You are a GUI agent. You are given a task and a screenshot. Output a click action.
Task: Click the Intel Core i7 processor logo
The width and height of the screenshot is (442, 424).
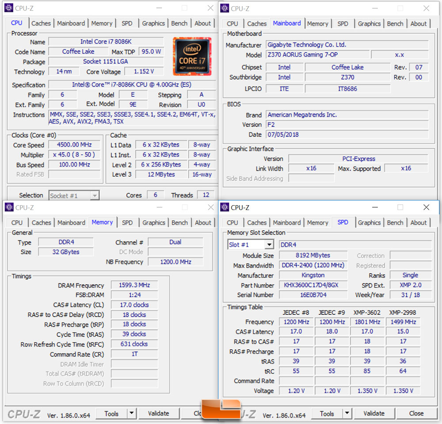coord(192,57)
